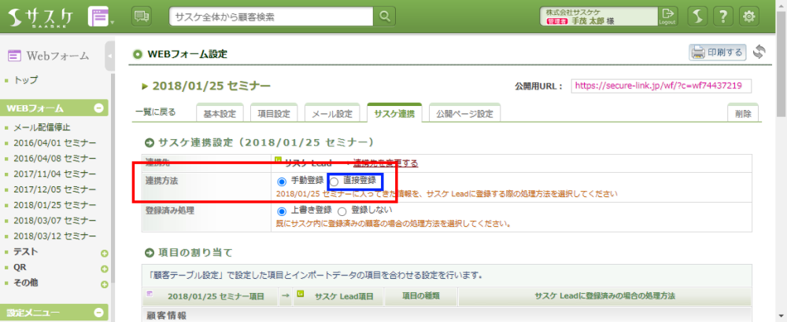Collapse the WEBフォーム sidebar section
This screenshot has width=787, height=322.
(x=99, y=108)
